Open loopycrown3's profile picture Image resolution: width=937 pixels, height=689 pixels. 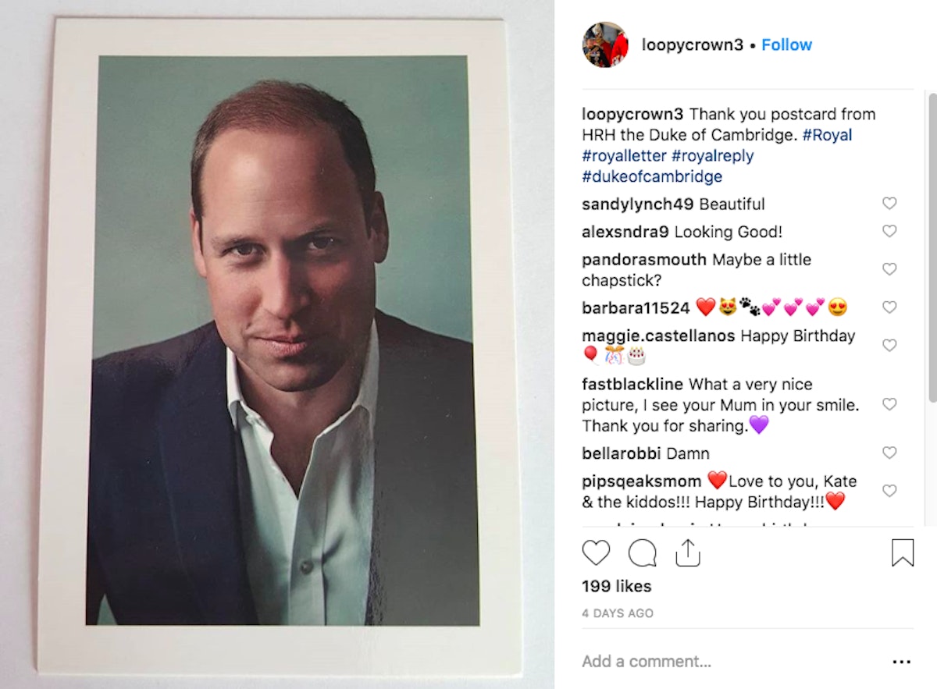(605, 44)
